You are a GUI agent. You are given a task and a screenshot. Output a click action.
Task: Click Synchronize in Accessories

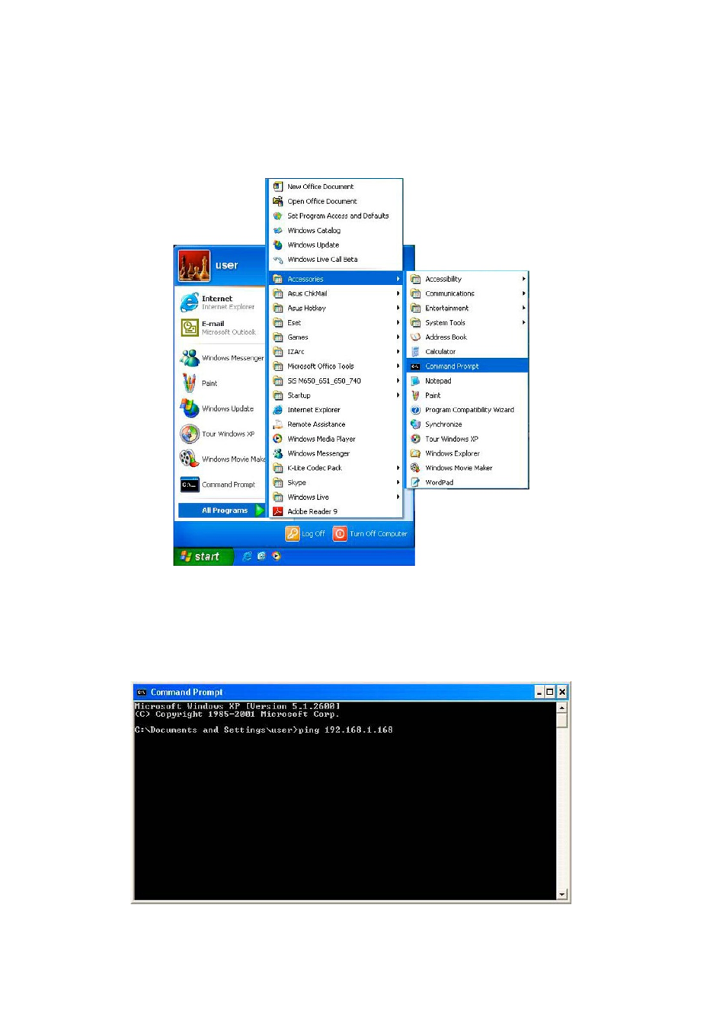coord(468,424)
